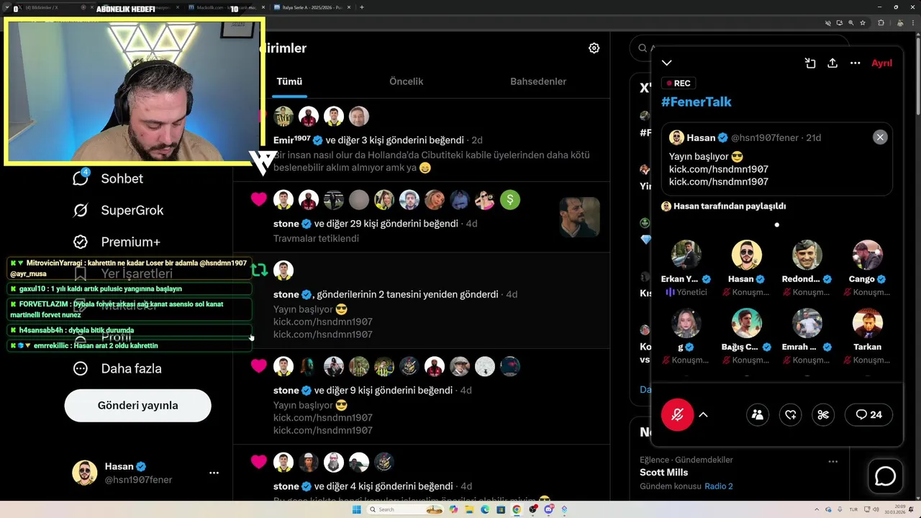This screenshot has height=518, width=921.
Task: Bookmark this page star icon
Action: pyautogui.click(x=862, y=23)
